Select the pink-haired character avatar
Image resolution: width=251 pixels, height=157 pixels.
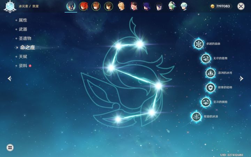(x=134, y=6)
